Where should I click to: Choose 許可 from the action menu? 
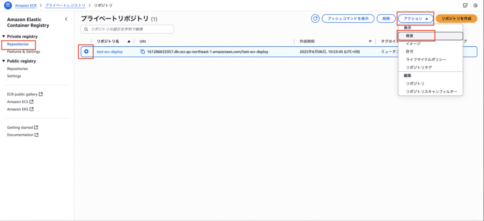coord(430,51)
